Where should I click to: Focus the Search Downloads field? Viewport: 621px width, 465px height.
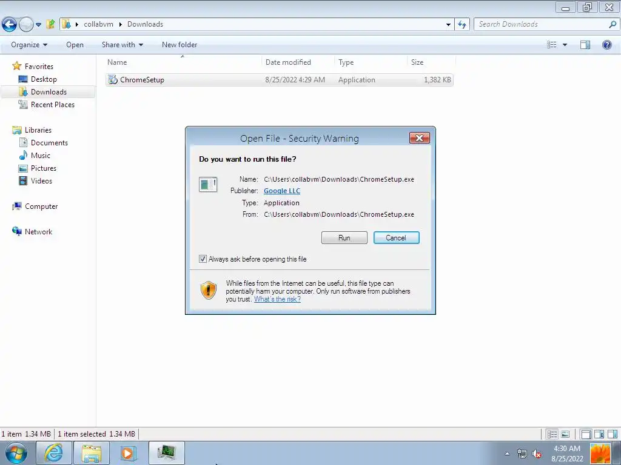542,24
